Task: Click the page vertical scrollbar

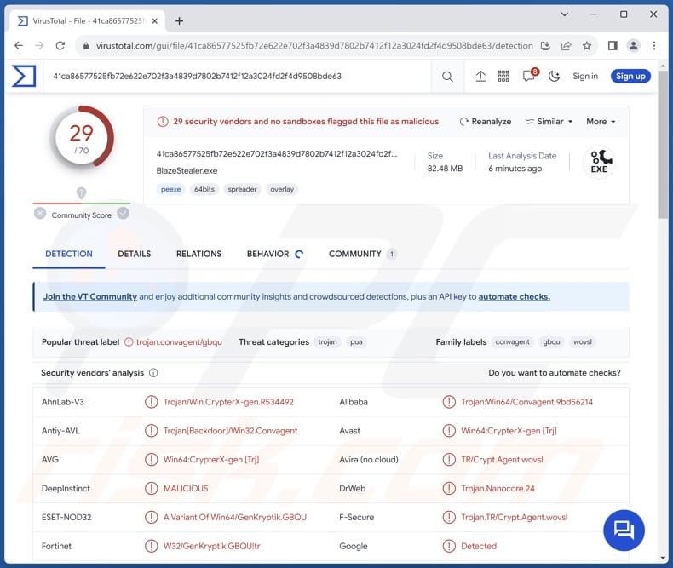Action: point(663,145)
